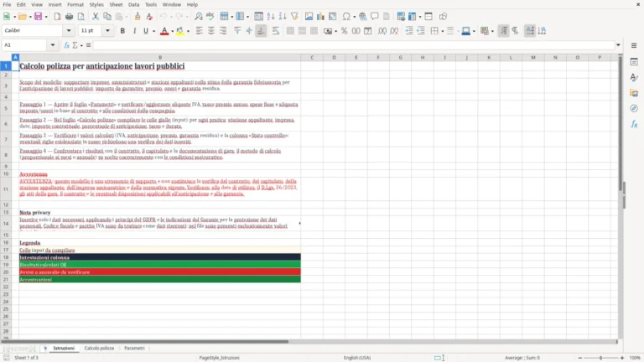
Task: Expand the formula bar arrow
Action: (x=618, y=45)
